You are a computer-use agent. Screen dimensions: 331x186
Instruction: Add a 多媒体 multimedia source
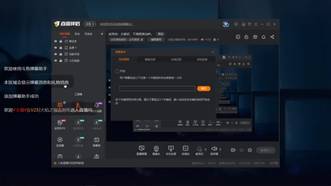(x=185, y=150)
